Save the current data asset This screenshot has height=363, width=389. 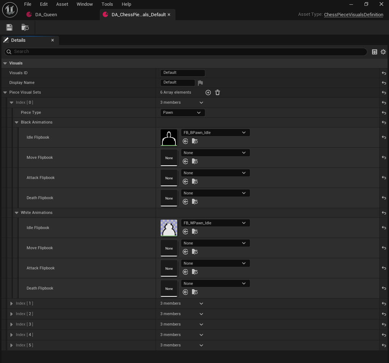(9, 27)
